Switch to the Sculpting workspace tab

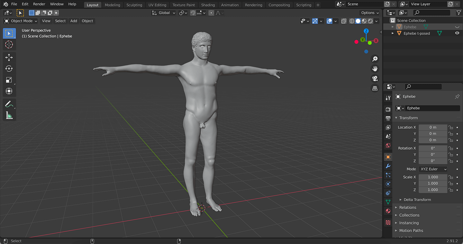(x=134, y=5)
